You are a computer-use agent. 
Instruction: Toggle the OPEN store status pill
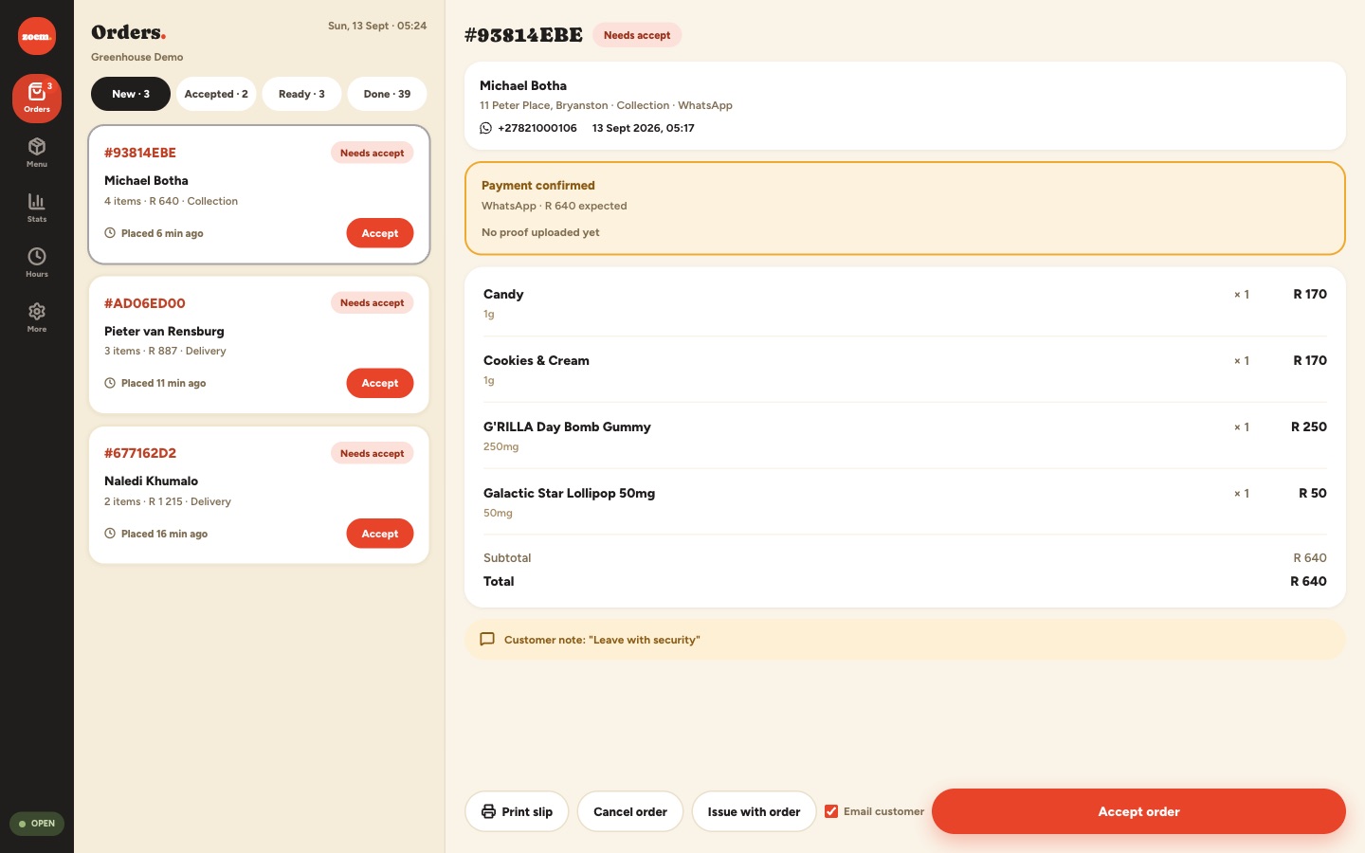[37, 824]
